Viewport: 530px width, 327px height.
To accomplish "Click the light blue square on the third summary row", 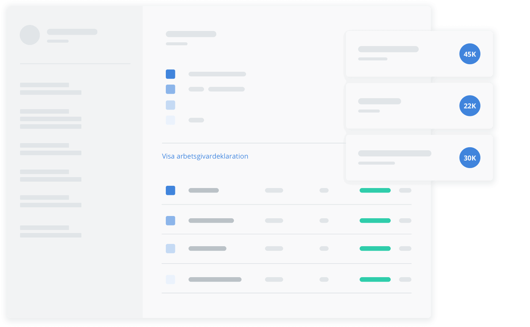I will point(170,105).
